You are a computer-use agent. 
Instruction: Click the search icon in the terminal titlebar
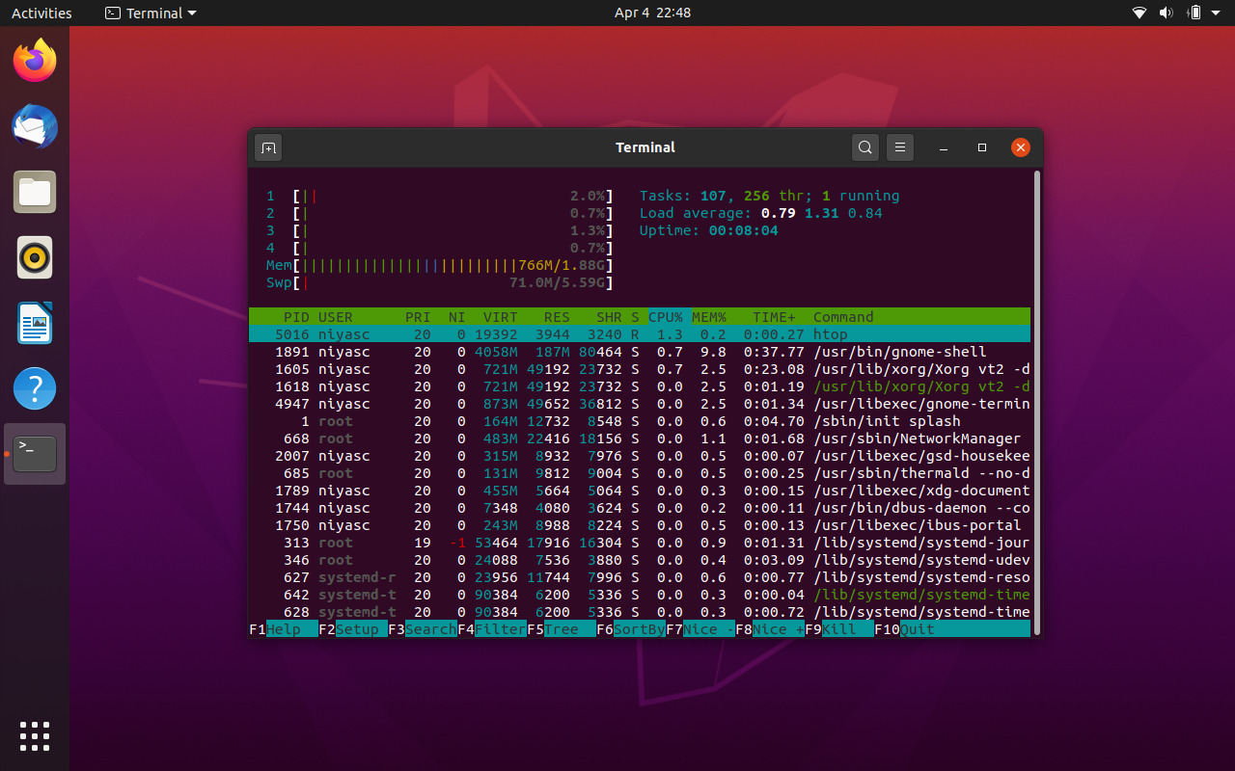pos(864,147)
